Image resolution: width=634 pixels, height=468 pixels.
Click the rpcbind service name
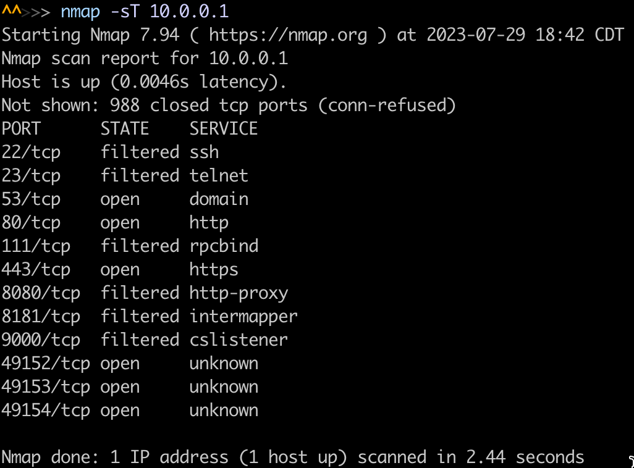coord(224,246)
